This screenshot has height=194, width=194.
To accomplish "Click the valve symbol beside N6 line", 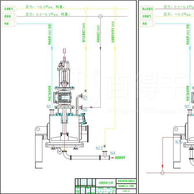I will [x=91, y=107].
